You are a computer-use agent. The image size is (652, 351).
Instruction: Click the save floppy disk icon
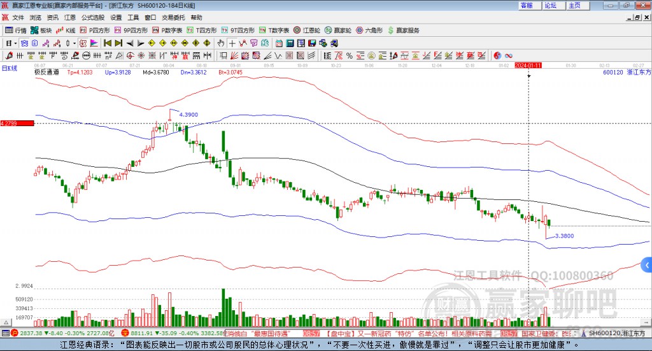[x=312, y=43]
